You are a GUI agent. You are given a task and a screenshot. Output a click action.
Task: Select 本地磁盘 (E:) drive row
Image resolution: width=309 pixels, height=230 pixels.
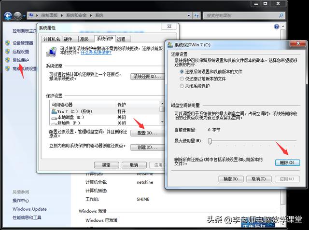tap(105, 118)
